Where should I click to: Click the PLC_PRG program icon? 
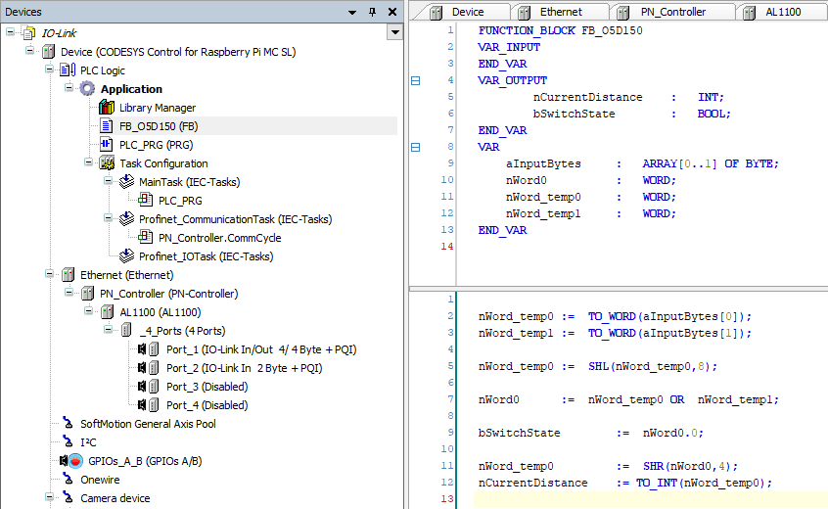(107, 145)
